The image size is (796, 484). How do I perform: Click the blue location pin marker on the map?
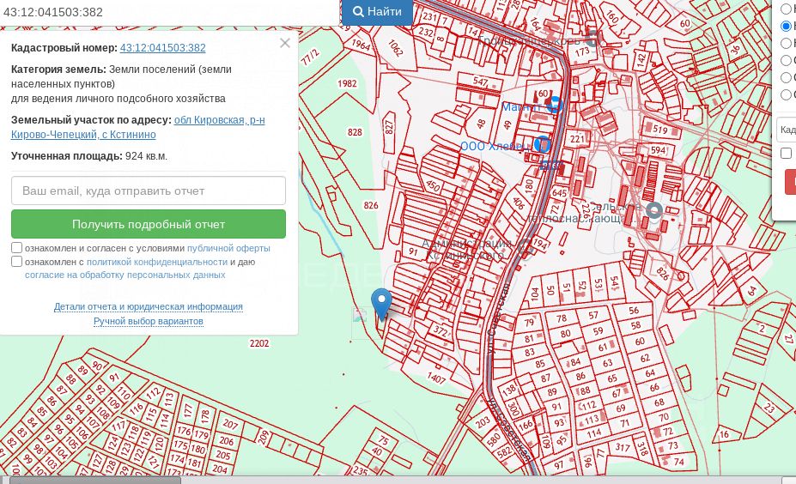tap(380, 303)
